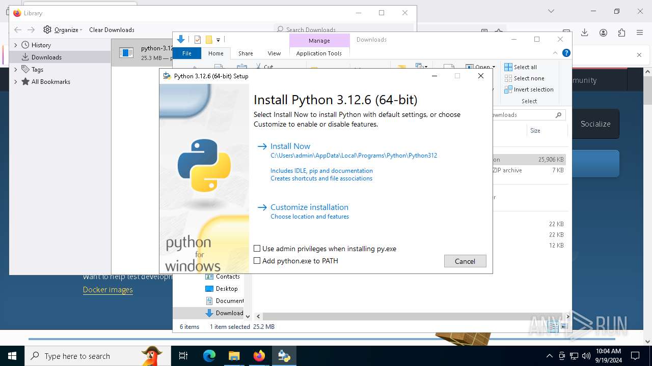Click Socialize button on Python website
This screenshot has height=366, width=652.
[x=595, y=124]
